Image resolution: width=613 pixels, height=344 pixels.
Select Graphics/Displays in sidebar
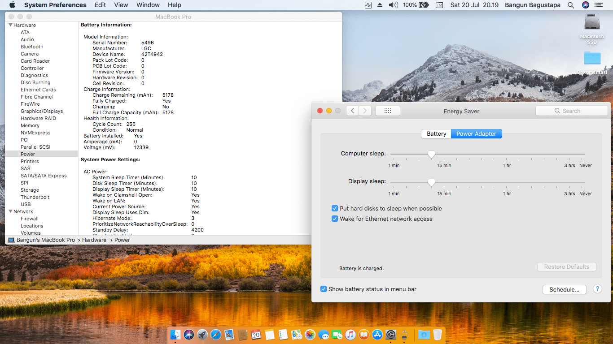point(42,111)
